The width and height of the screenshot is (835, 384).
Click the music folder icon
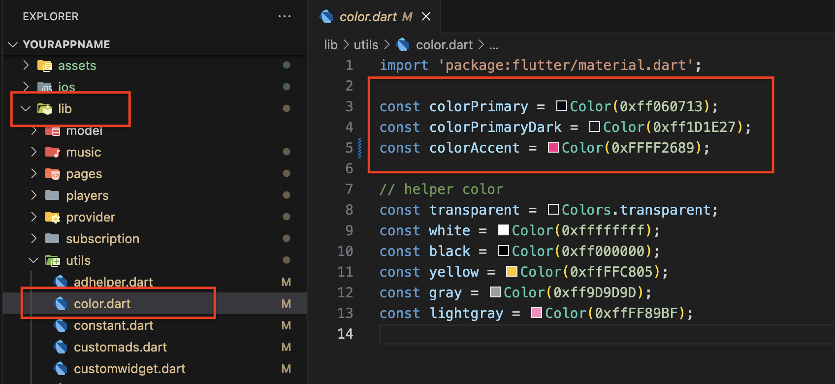coord(52,152)
